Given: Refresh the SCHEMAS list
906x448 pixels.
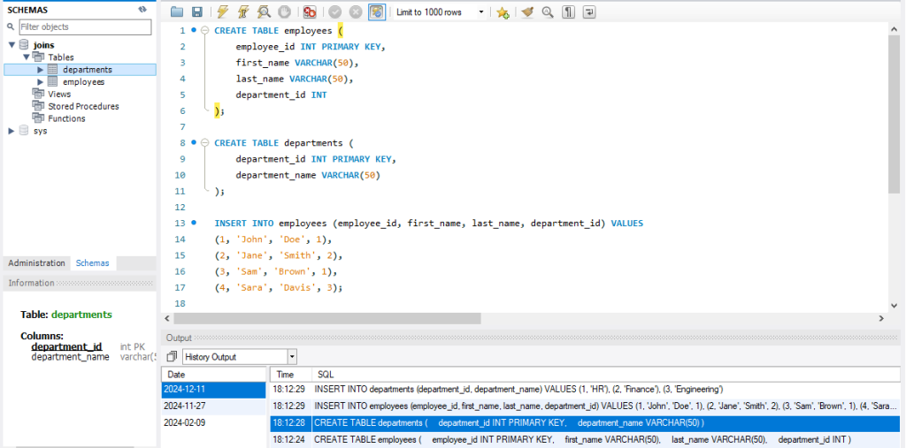Looking at the screenshot, I should (x=142, y=10).
